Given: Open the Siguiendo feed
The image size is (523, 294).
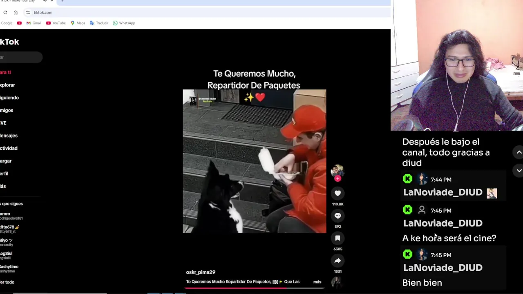Looking at the screenshot, I should pyautogui.click(x=9, y=98).
